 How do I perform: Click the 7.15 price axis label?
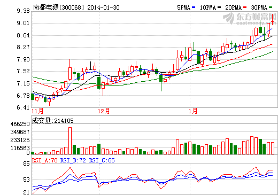pyautogui.click(x=23, y=83)
